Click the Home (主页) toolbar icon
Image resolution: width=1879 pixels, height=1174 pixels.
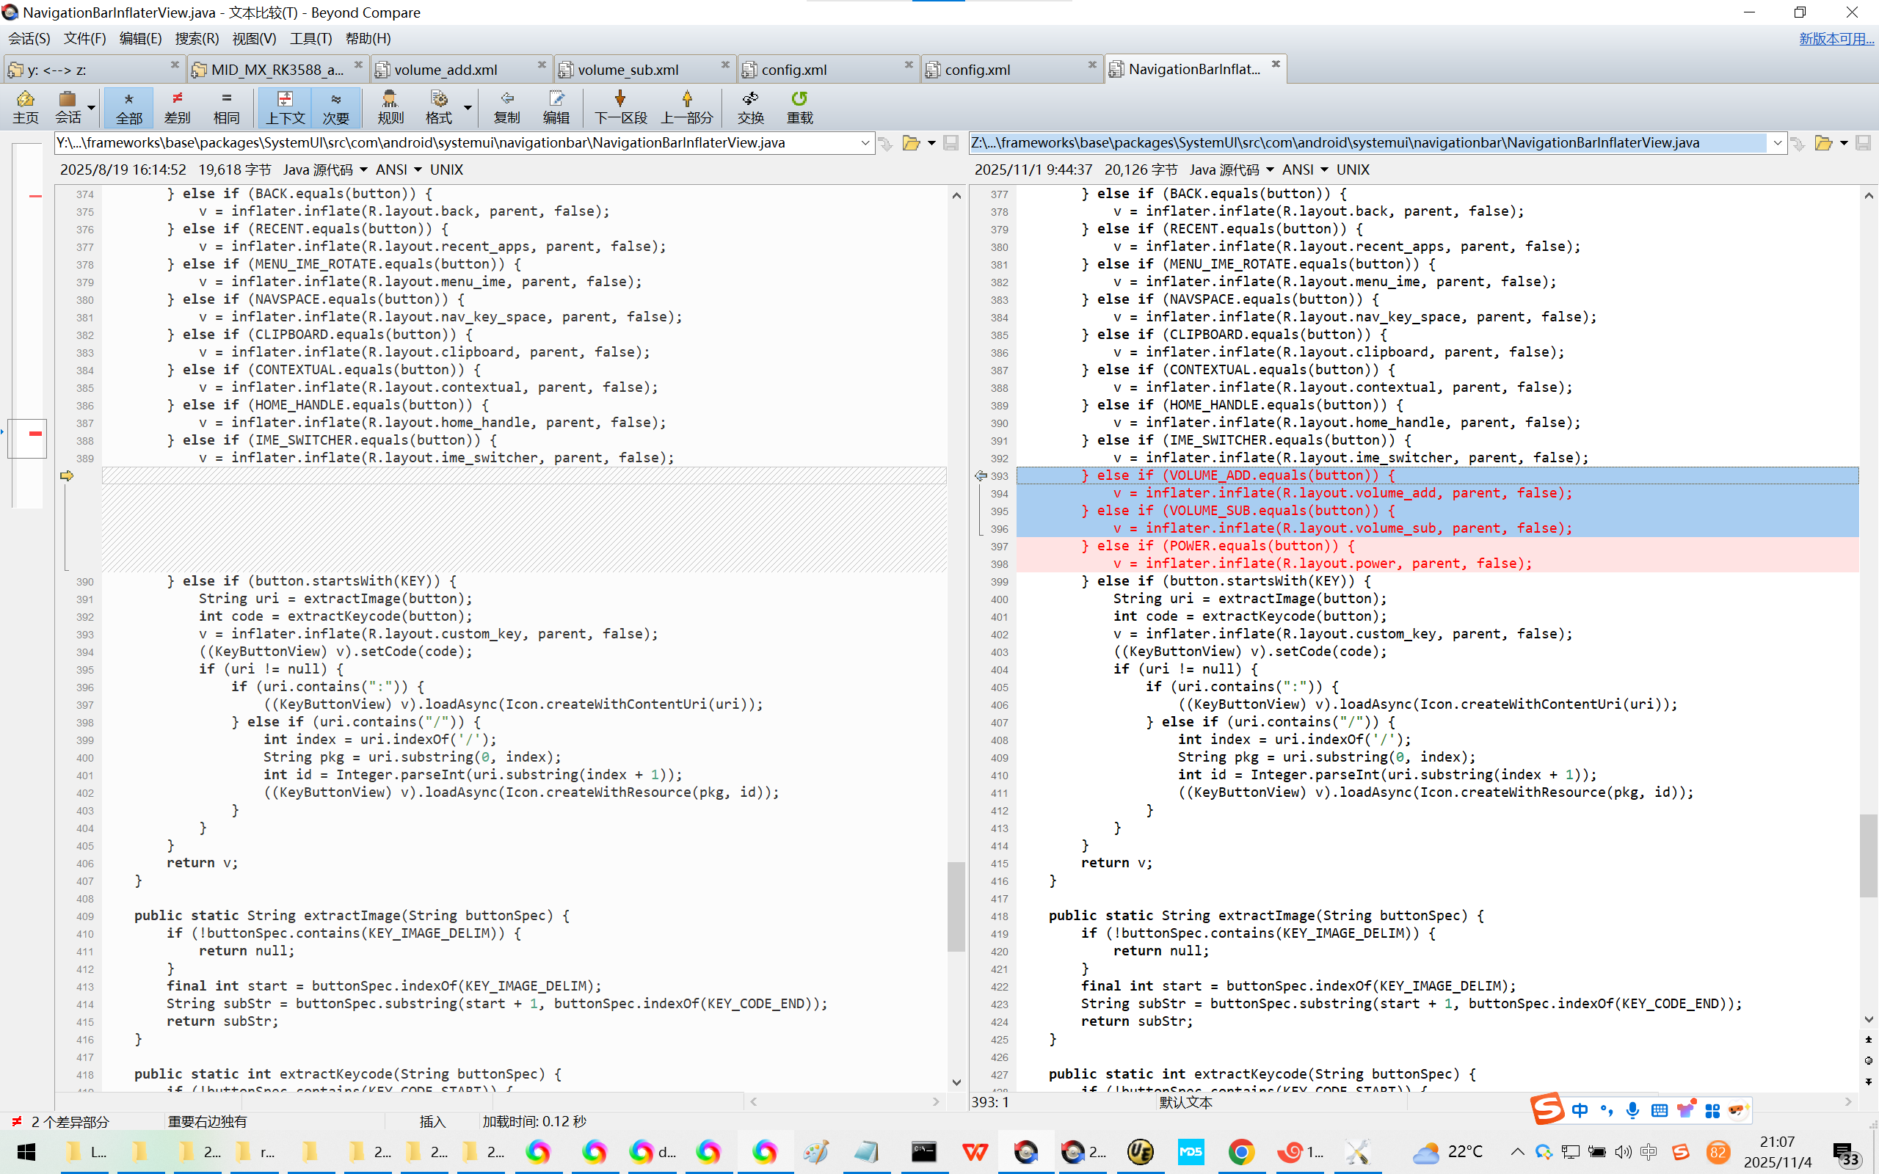[25, 106]
